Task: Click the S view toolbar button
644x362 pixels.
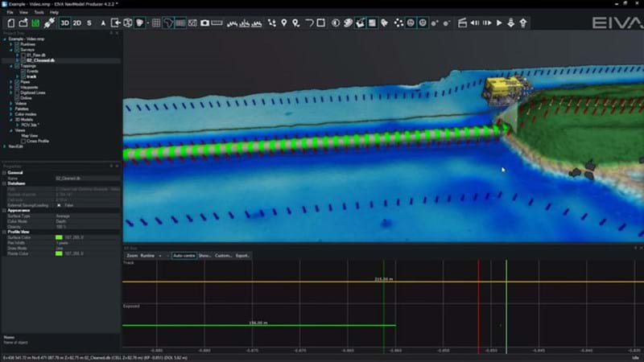Action: pyautogui.click(x=89, y=23)
